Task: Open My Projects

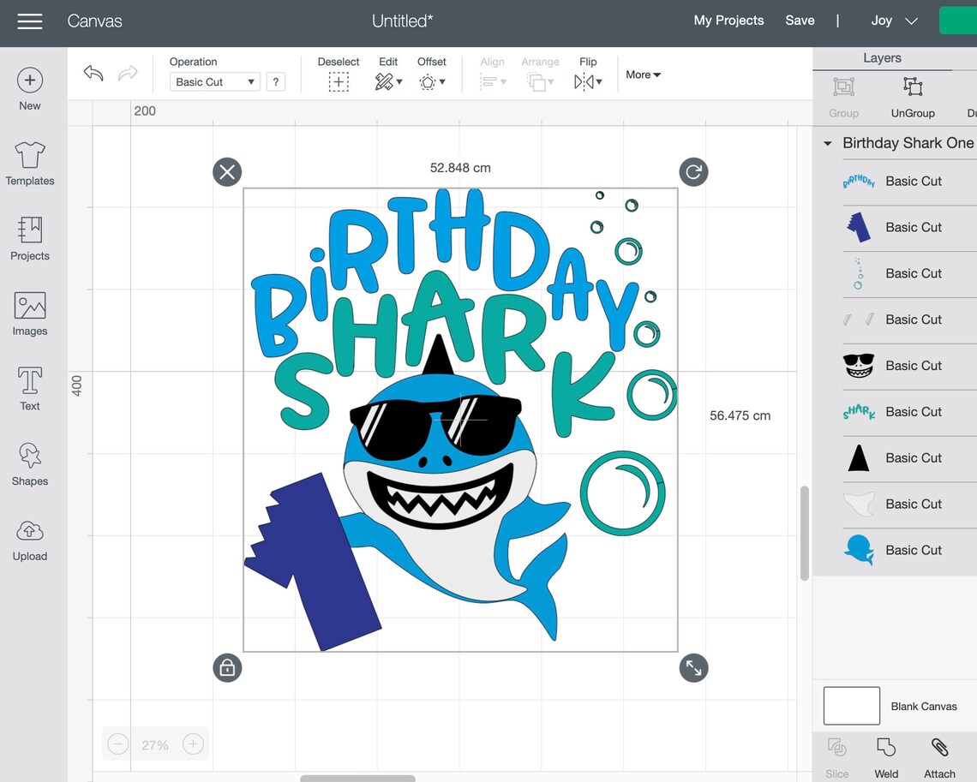Action: 728,21
